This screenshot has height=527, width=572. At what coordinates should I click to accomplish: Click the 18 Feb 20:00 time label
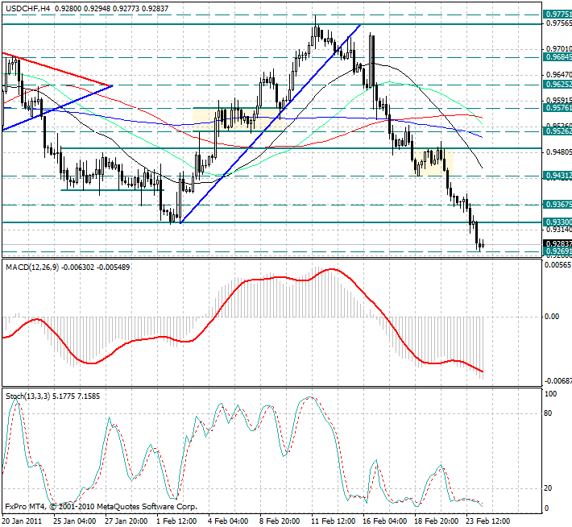tap(437, 521)
